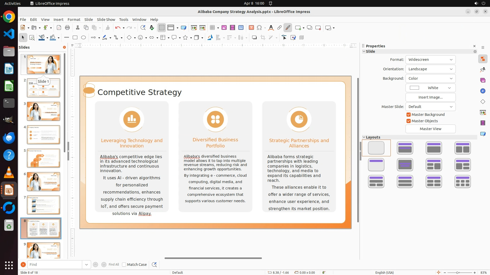Open the Format menu
Screen dimensions: 490x275
[x=74, y=20]
